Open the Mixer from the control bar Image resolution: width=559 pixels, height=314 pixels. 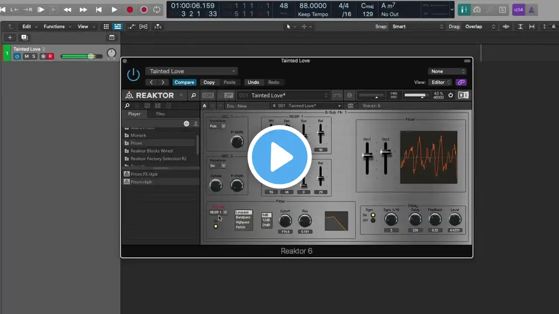click(x=464, y=10)
